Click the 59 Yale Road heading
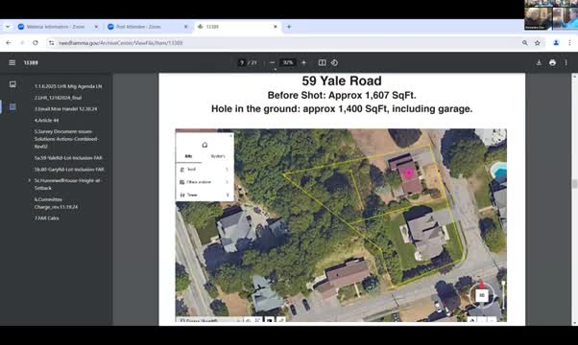 [x=342, y=80]
